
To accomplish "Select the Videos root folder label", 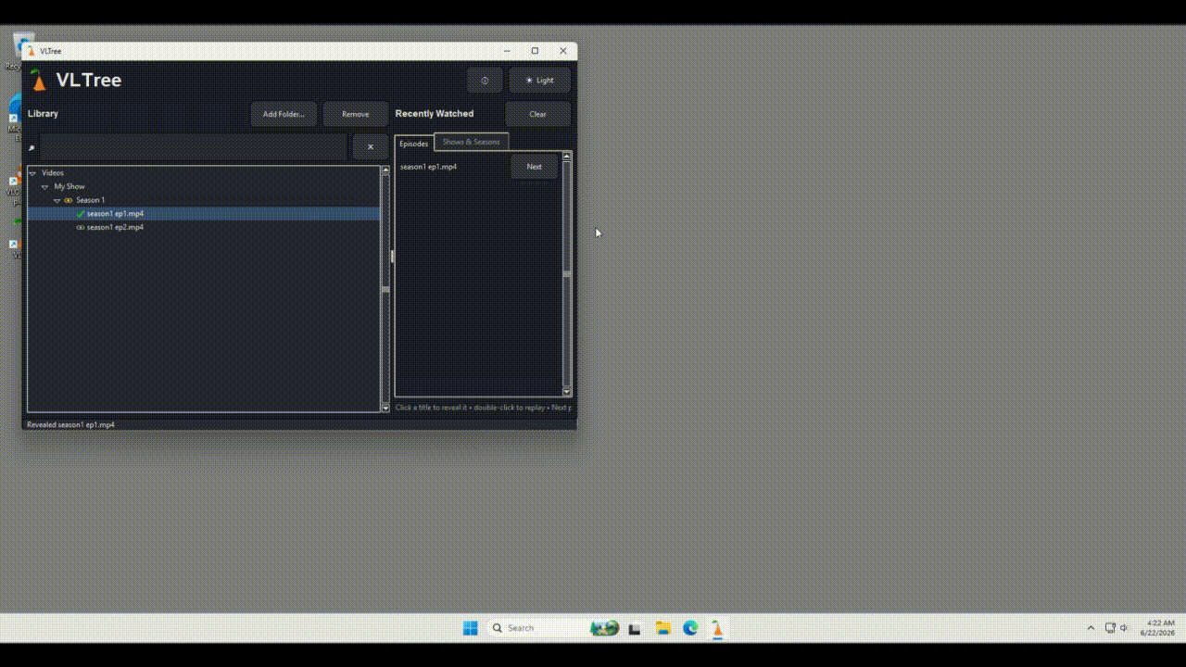I will [x=53, y=173].
